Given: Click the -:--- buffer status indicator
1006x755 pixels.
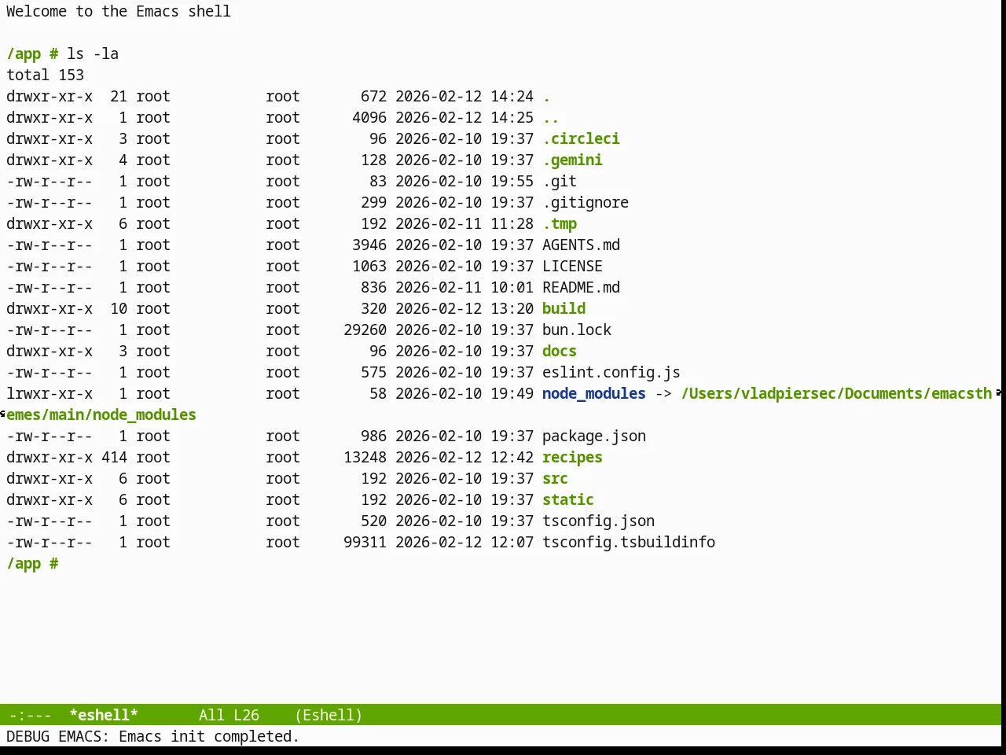Looking at the screenshot, I should click(30, 715).
